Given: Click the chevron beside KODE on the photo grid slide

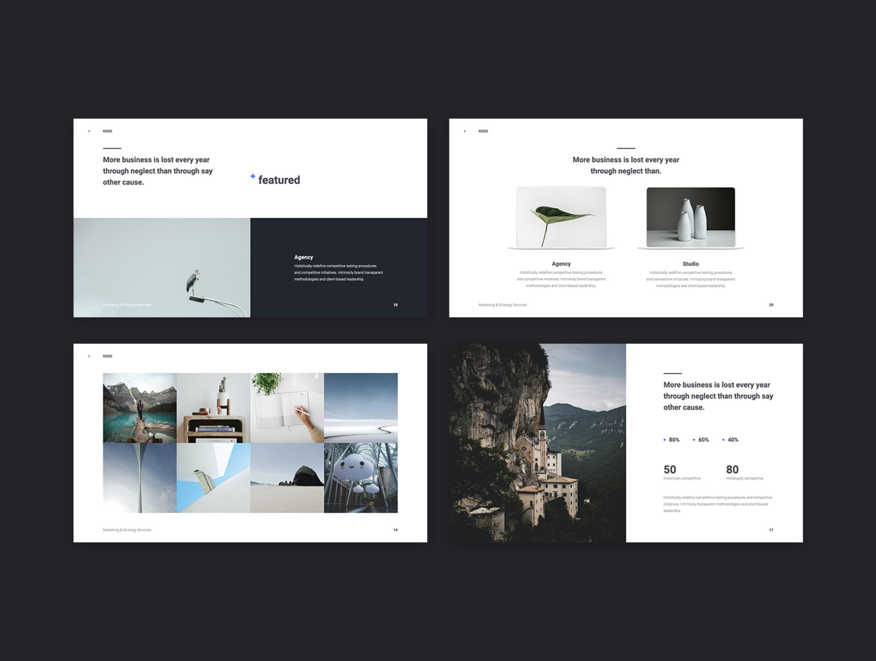Looking at the screenshot, I should 89,356.
